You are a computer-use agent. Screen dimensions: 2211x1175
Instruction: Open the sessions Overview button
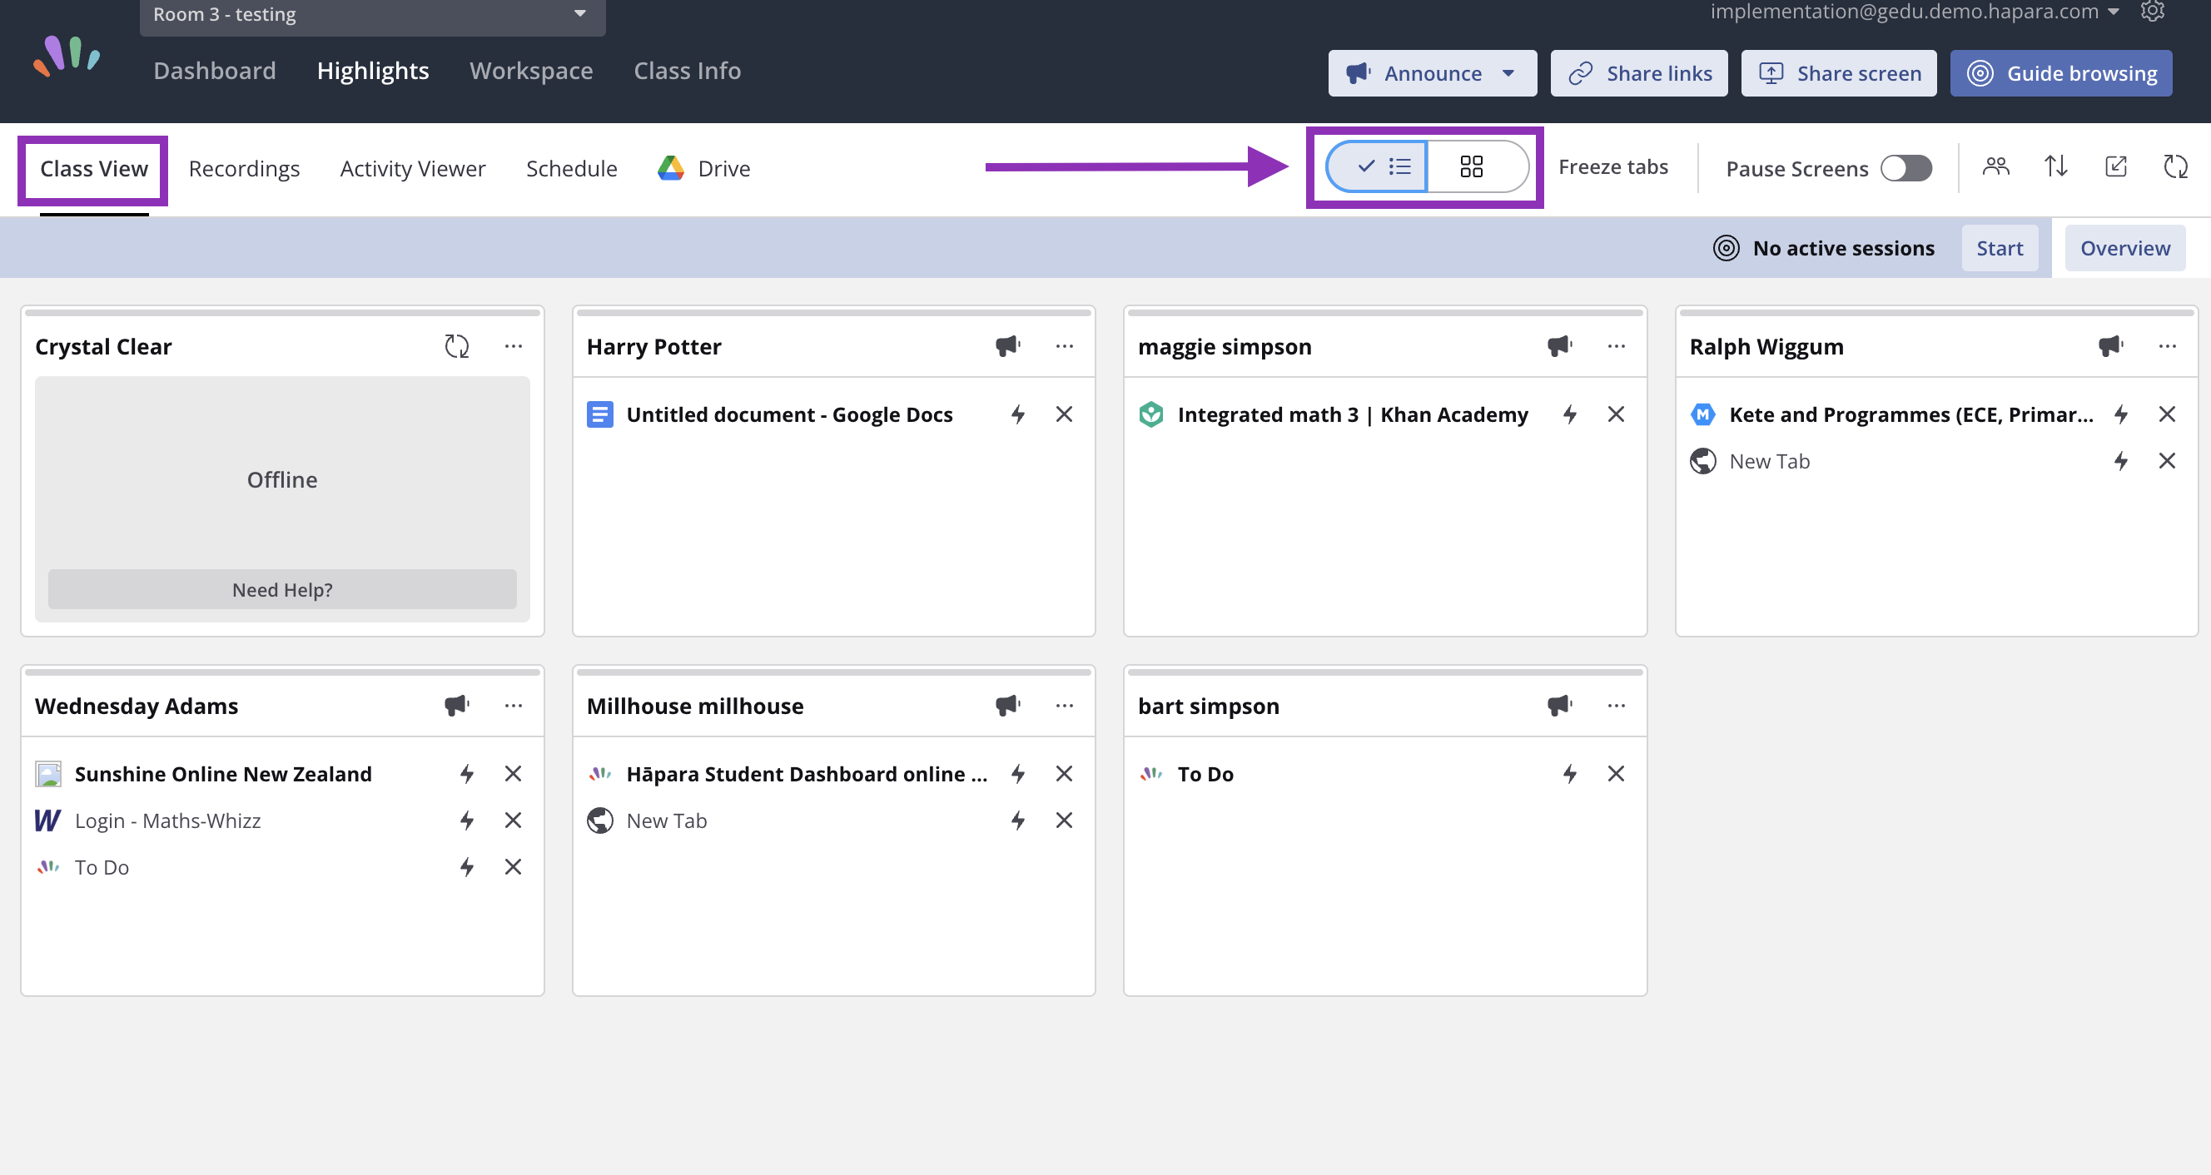[x=2125, y=249]
